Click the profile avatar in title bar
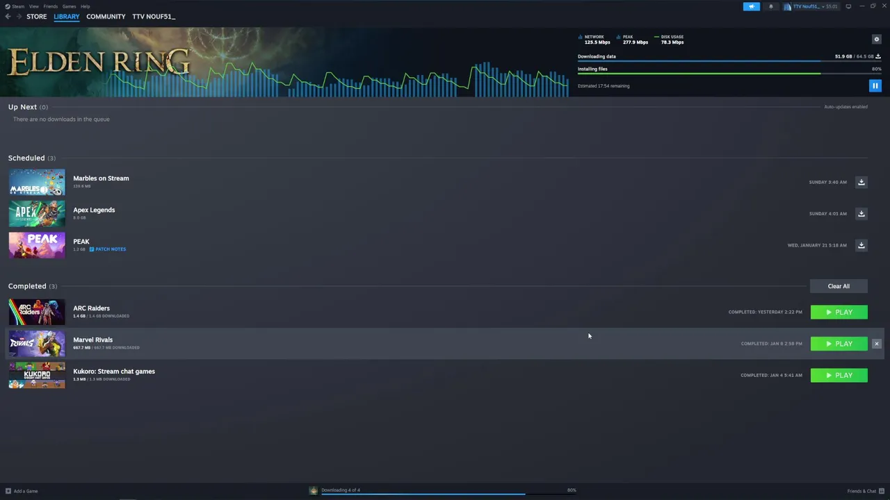Viewport: 890px width, 500px height. pyautogui.click(x=788, y=6)
